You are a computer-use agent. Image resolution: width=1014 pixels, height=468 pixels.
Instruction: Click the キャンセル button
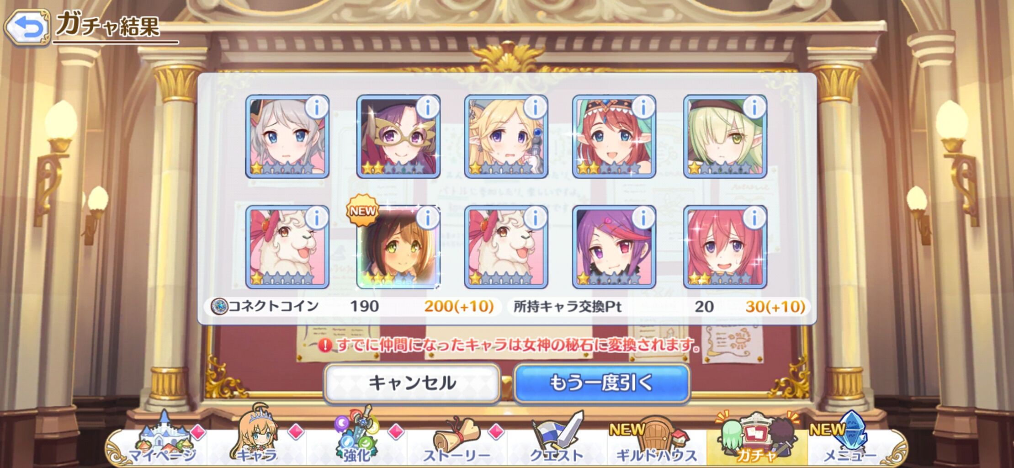click(x=412, y=383)
